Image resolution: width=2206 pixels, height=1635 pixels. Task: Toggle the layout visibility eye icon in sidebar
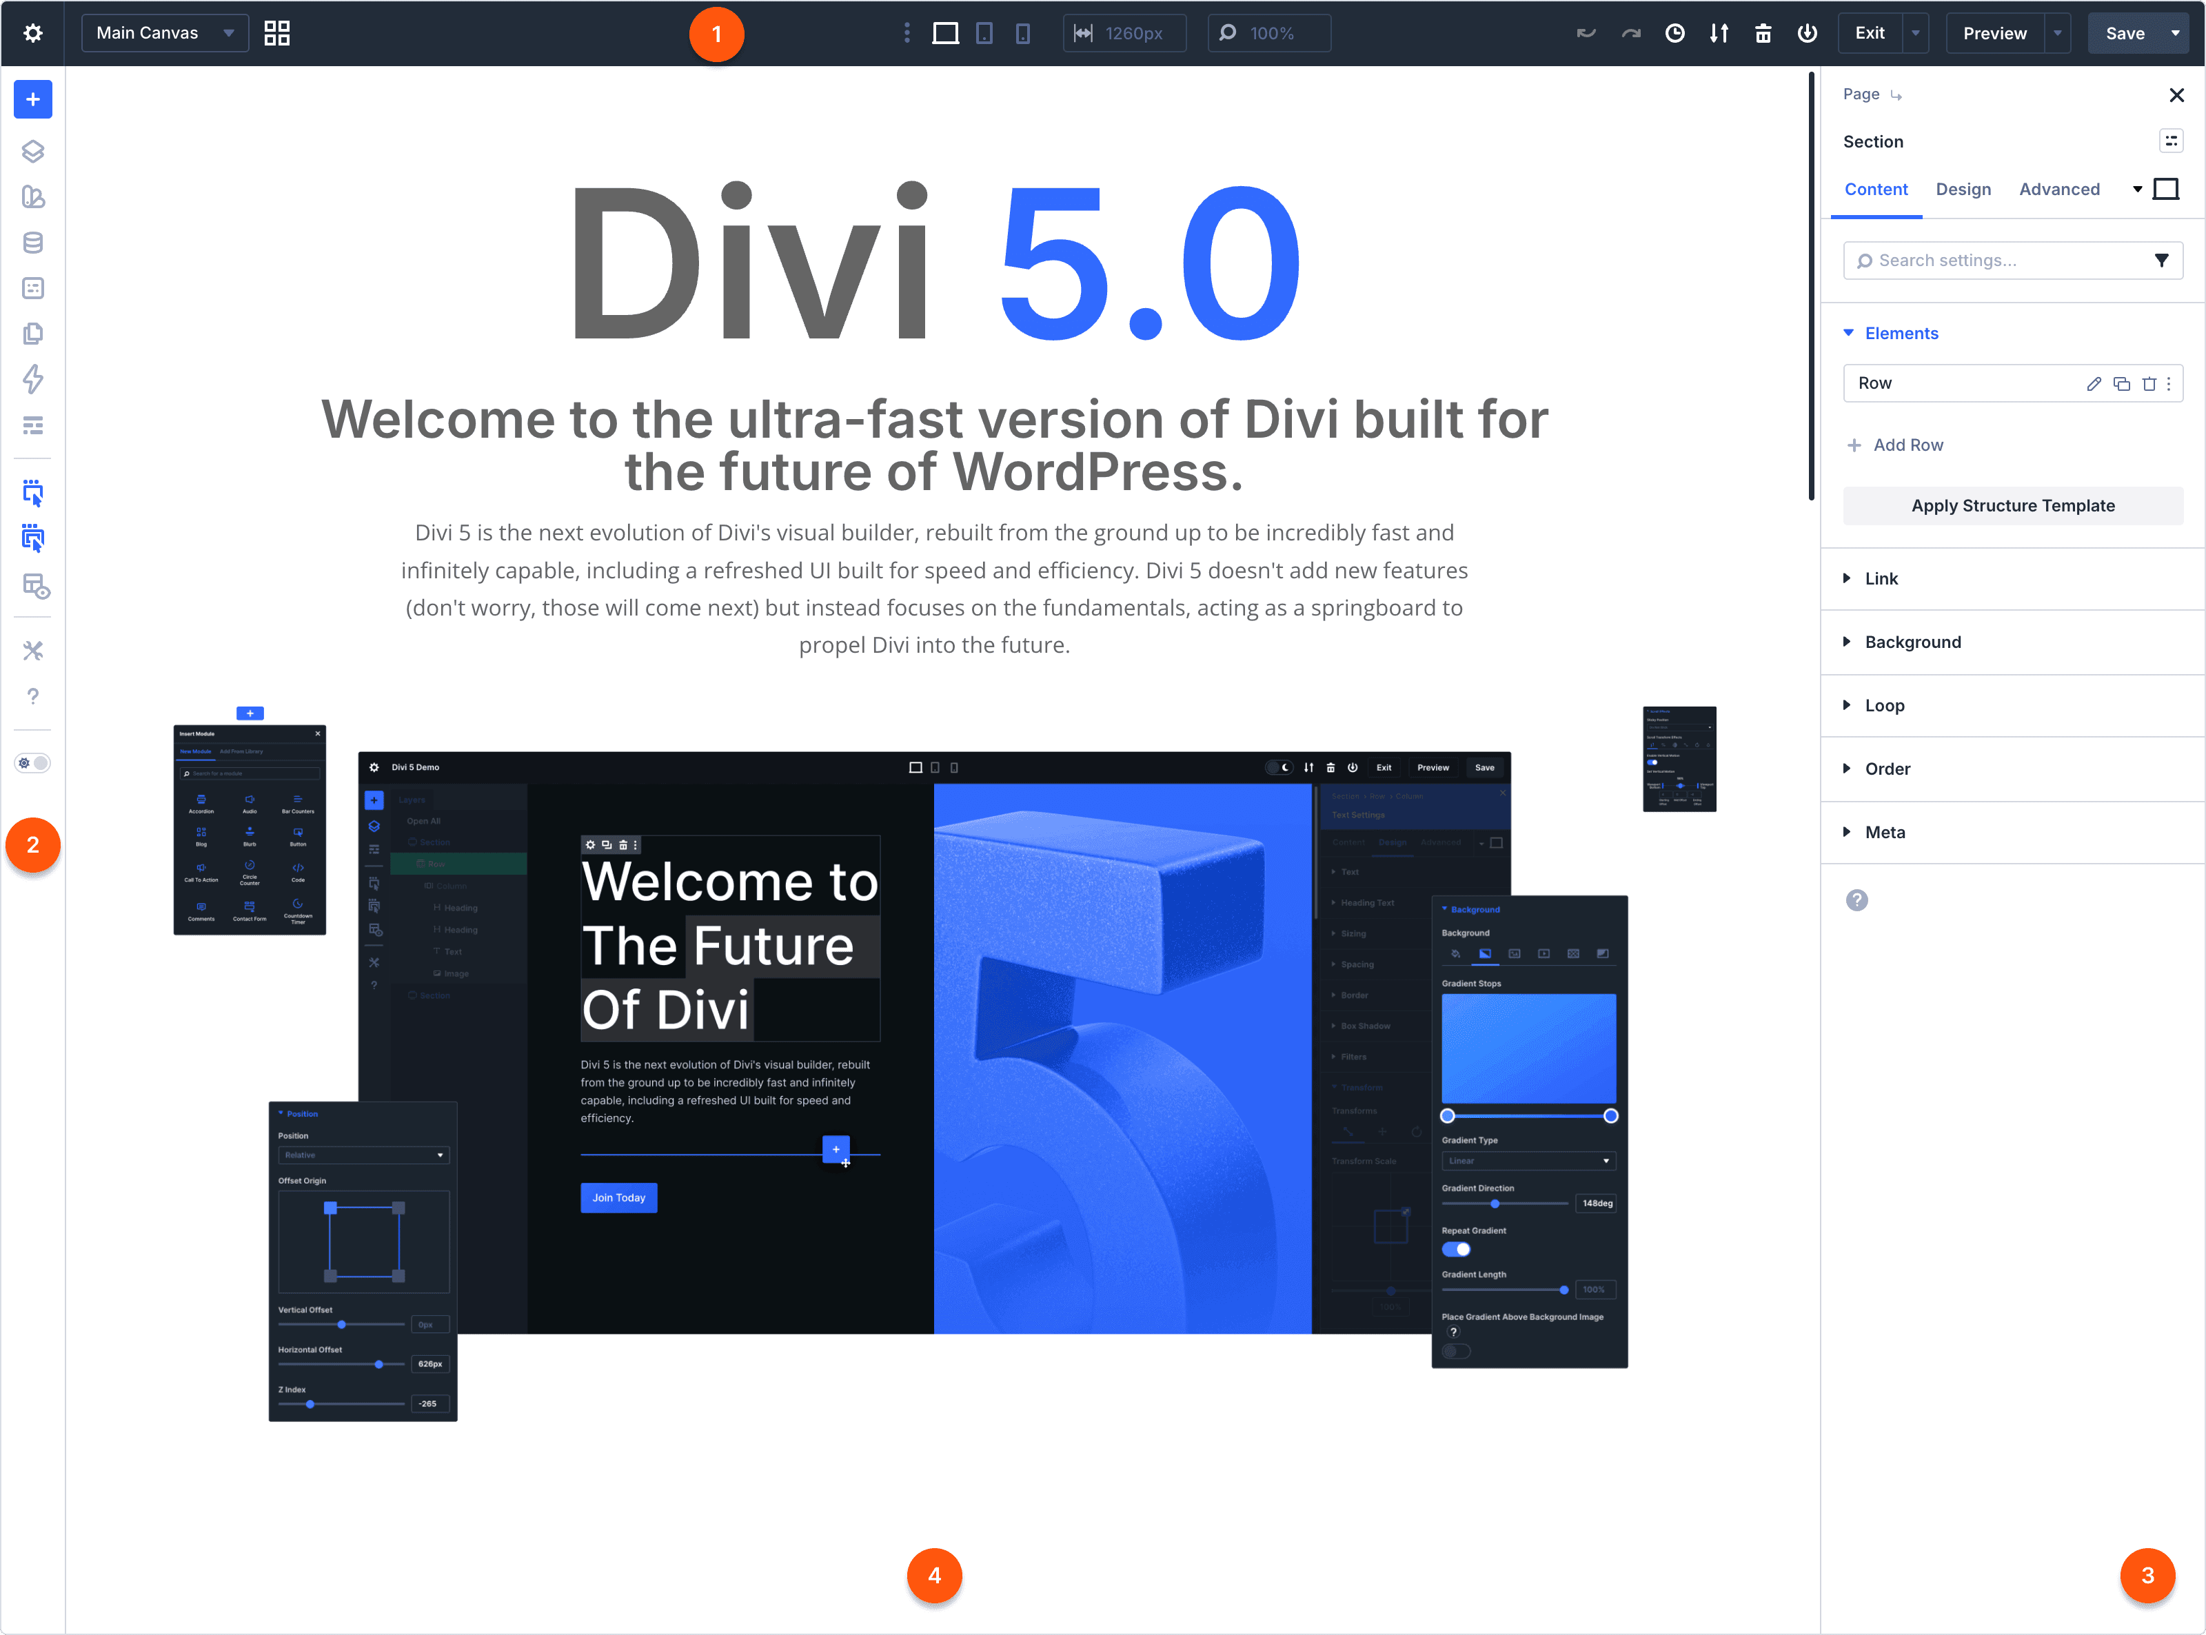[x=36, y=586]
